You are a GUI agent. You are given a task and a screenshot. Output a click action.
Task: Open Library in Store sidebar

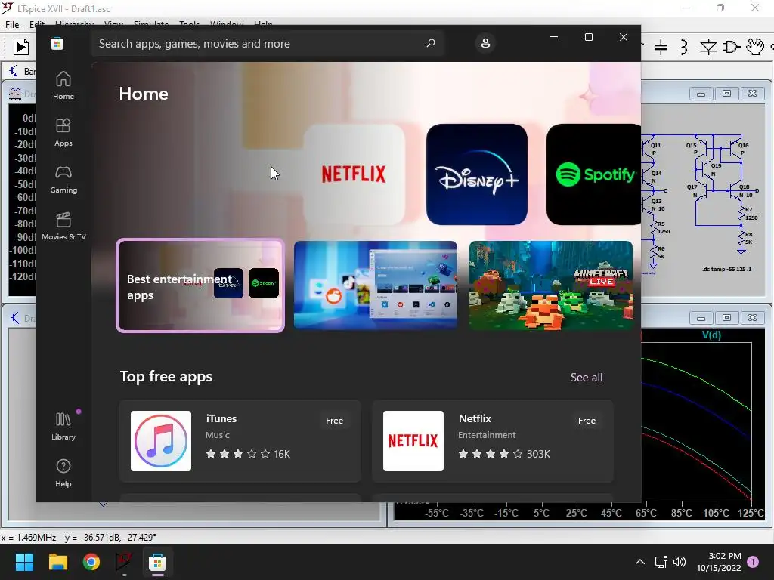pyautogui.click(x=63, y=426)
